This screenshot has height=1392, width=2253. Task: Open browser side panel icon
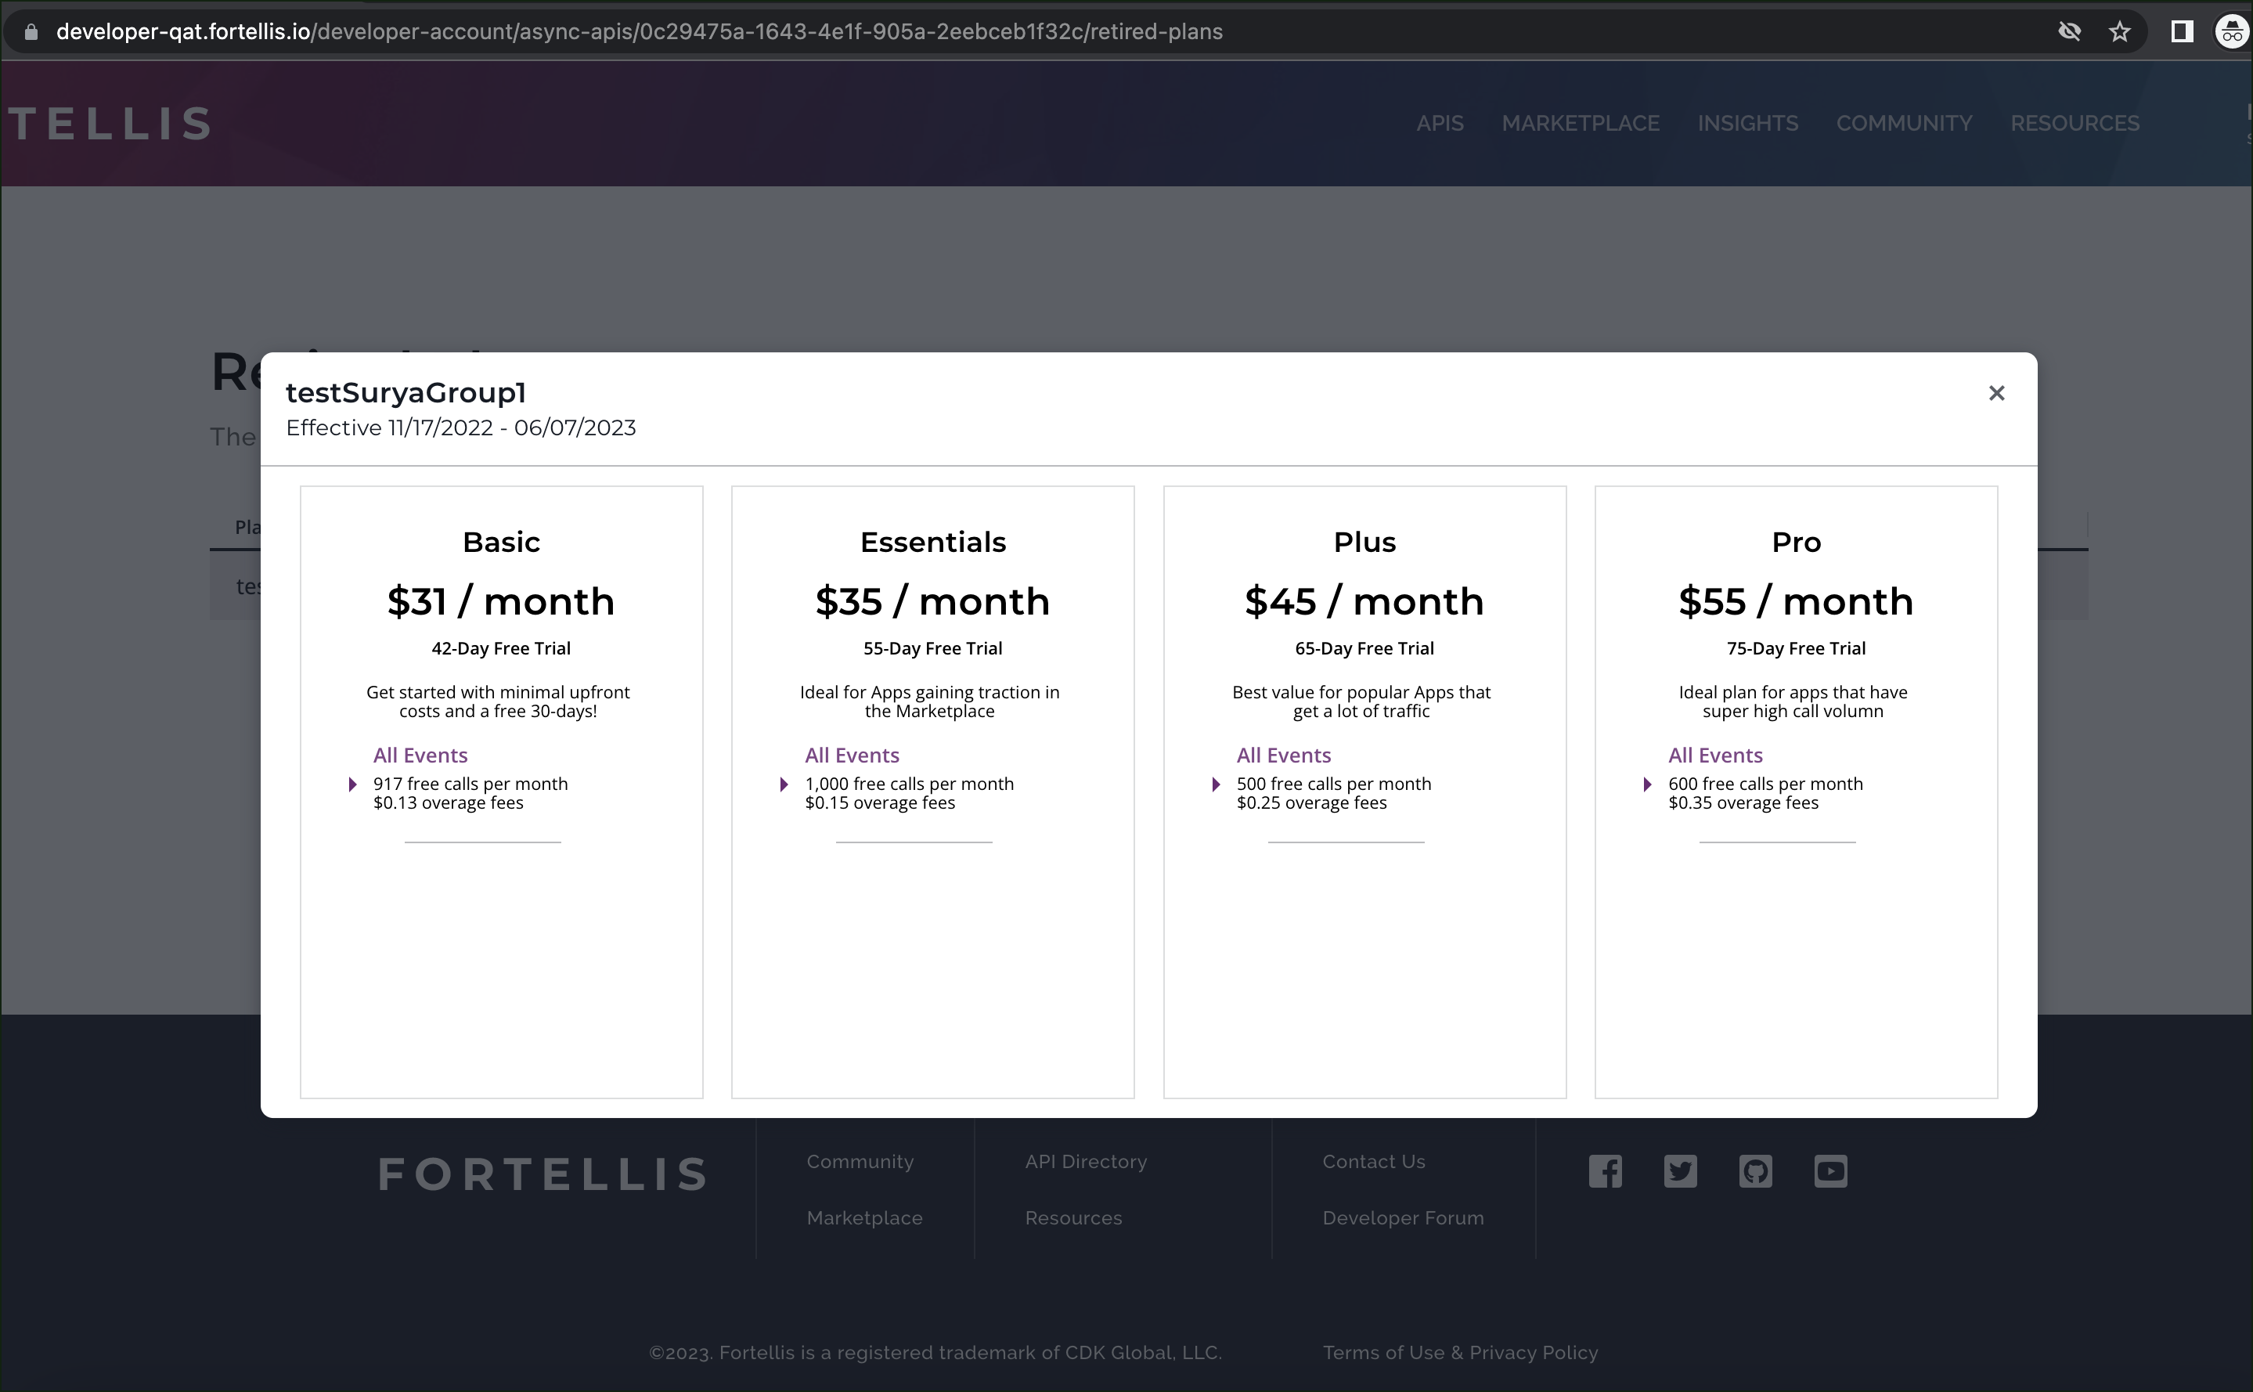tap(2182, 32)
